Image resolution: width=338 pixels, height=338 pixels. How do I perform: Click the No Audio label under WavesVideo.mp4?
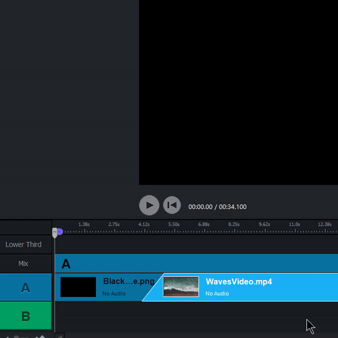point(217,293)
